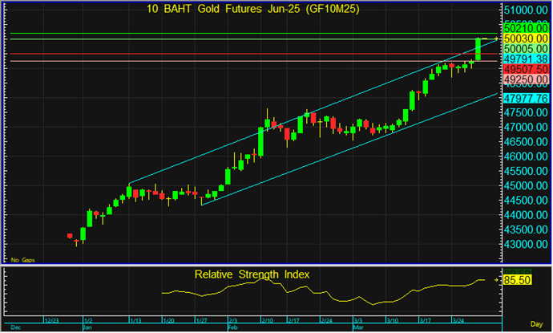Click the 43000.00 price axis value

click(526, 245)
